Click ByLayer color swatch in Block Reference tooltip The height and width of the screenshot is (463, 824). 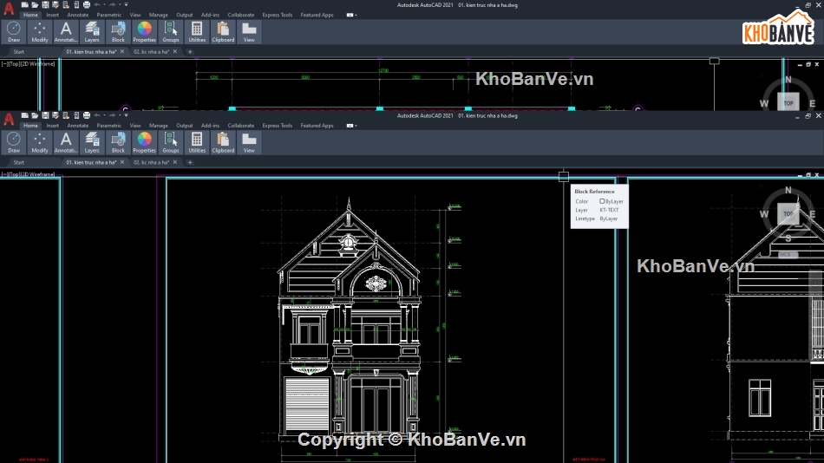coord(602,201)
